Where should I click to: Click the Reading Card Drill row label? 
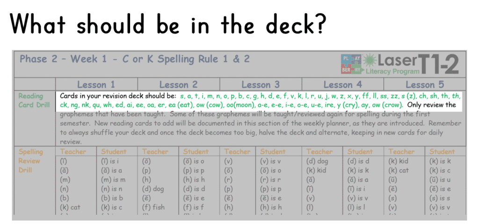pyautogui.click(x=33, y=100)
